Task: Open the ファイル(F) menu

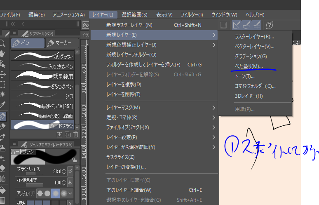Action: (x=10, y=15)
